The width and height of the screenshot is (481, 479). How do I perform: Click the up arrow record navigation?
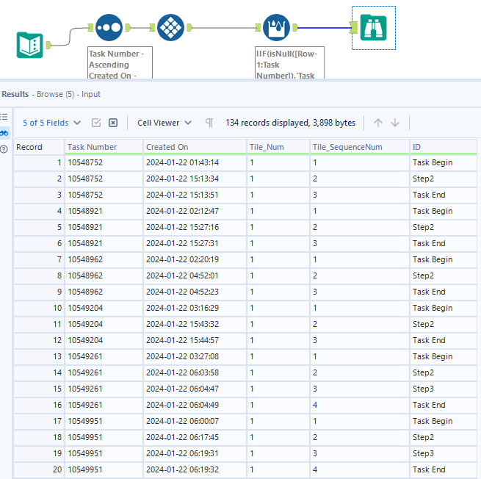pos(378,123)
